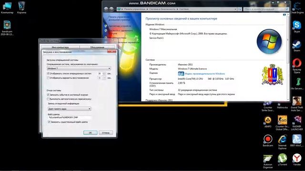305x171 pixels.
Task: Open the Корзина recycle bin icon
Action: [x=21, y=8]
